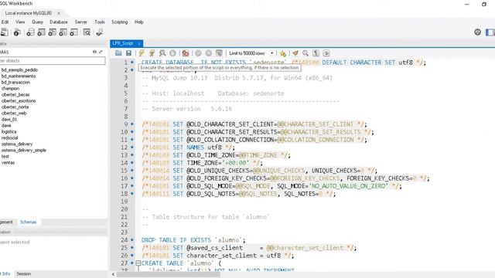Open the Edit menu
The height and width of the screenshot is (278, 495).
tap(5, 22)
